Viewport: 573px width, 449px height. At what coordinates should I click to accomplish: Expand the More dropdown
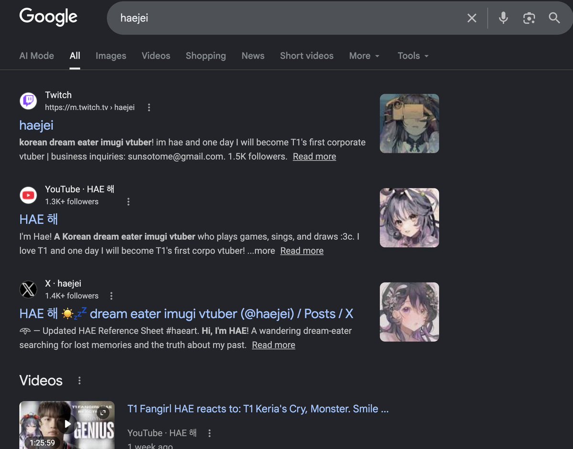(364, 56)
